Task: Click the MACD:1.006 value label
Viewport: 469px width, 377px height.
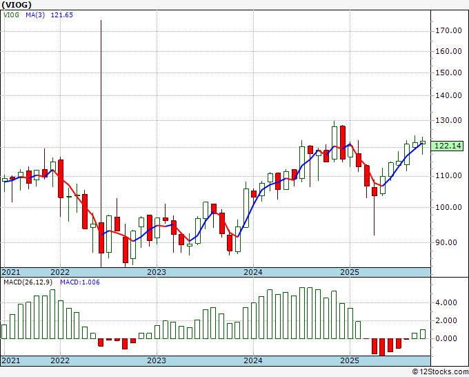Action: pyautogui.click(x=80, y=282)
